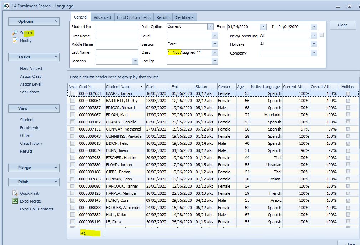Open Class History view link
The image size is (360, 245).
pos(31,143)
